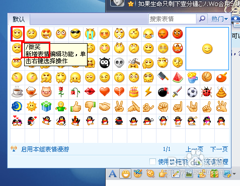Pick the kissing penguin couple emoji
The height and width of the screenshot is (186, 240).
pyautogui.click(x=17, y=121)
